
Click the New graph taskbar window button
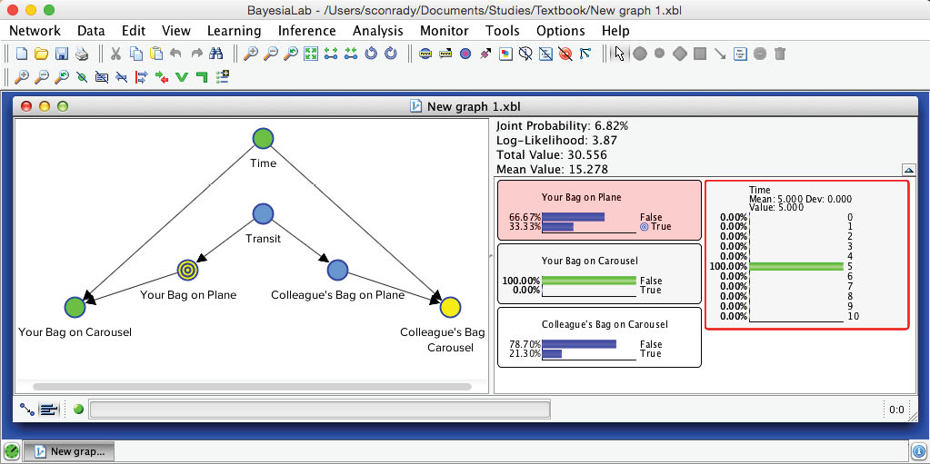tap(70, 451)
